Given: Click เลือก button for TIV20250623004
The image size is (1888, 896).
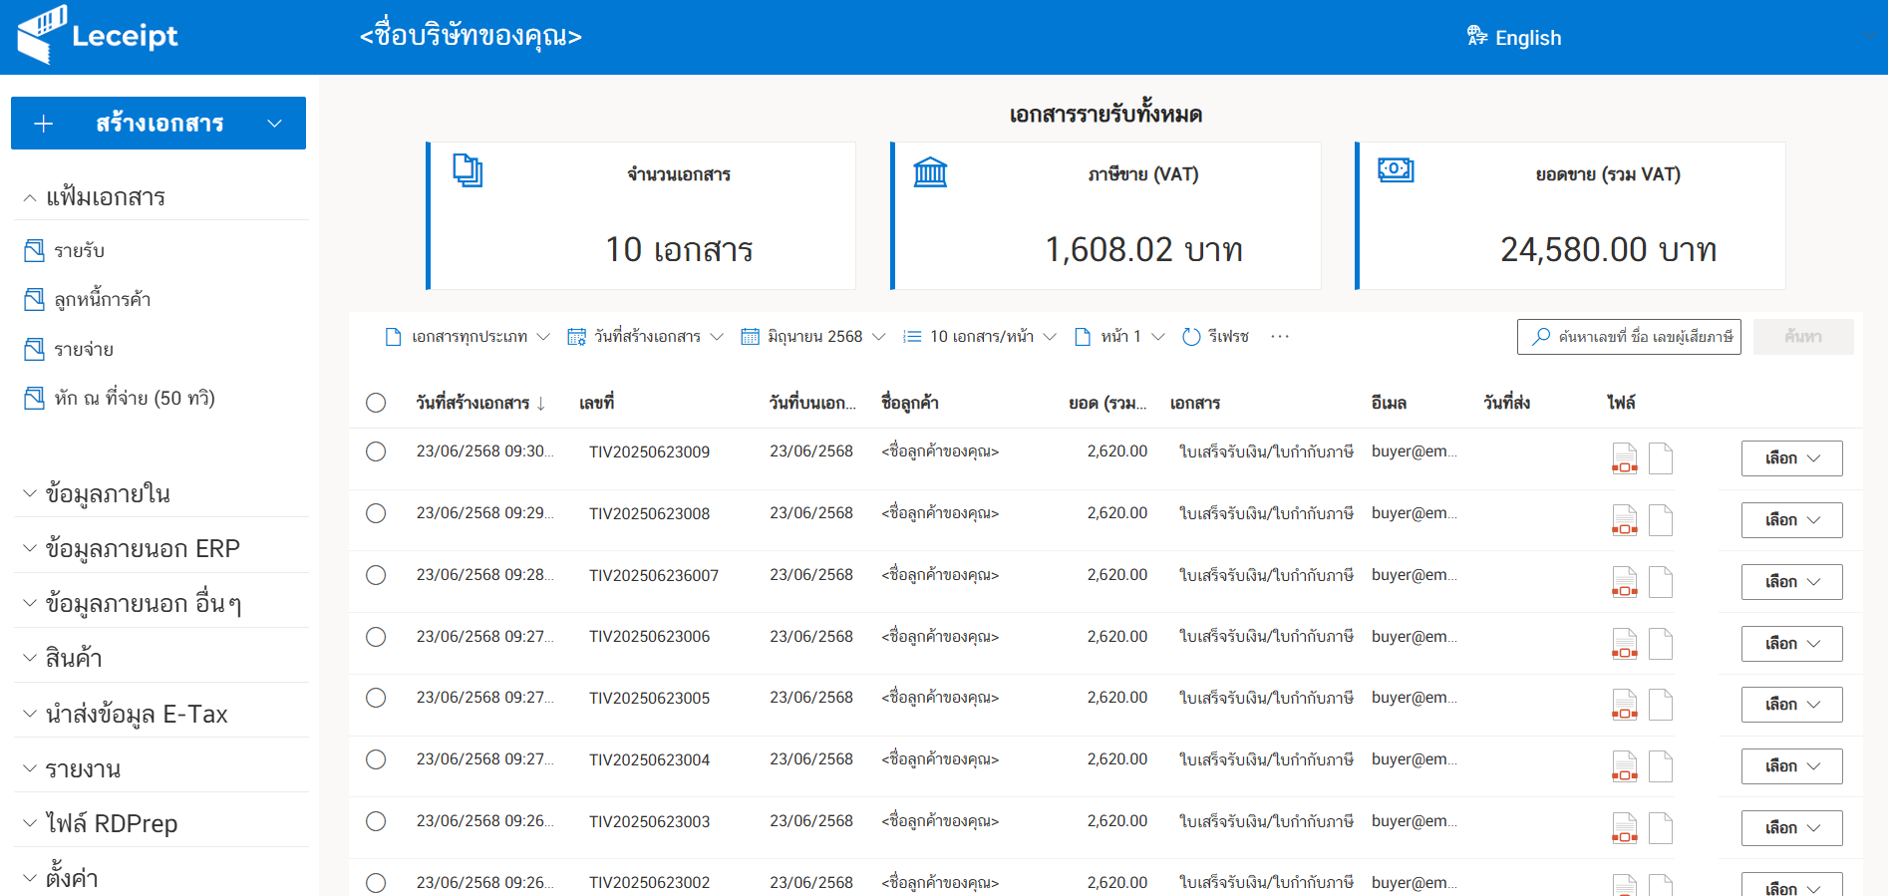Looking at the screenshot, I should coord(1791,766).
